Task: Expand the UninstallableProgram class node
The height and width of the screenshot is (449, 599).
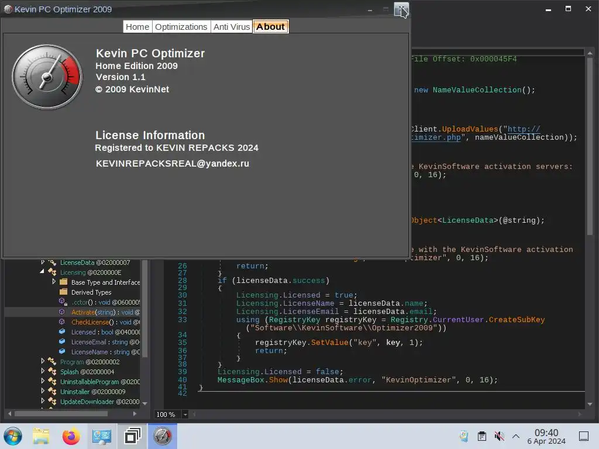Action: point(43,381)
